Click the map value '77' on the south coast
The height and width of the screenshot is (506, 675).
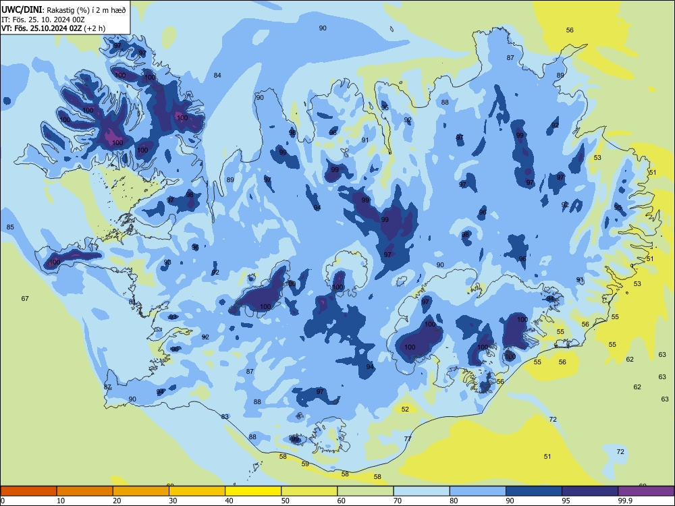click(408, 439)
